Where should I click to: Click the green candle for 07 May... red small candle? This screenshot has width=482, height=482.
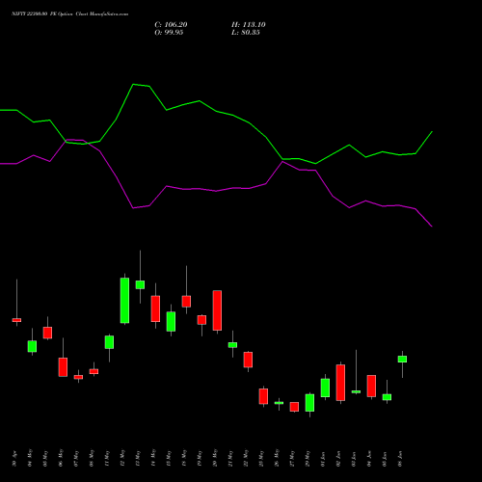pyautogui.click(x=78, y=377)
